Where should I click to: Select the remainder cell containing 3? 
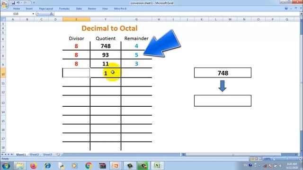tap(136, 64)
